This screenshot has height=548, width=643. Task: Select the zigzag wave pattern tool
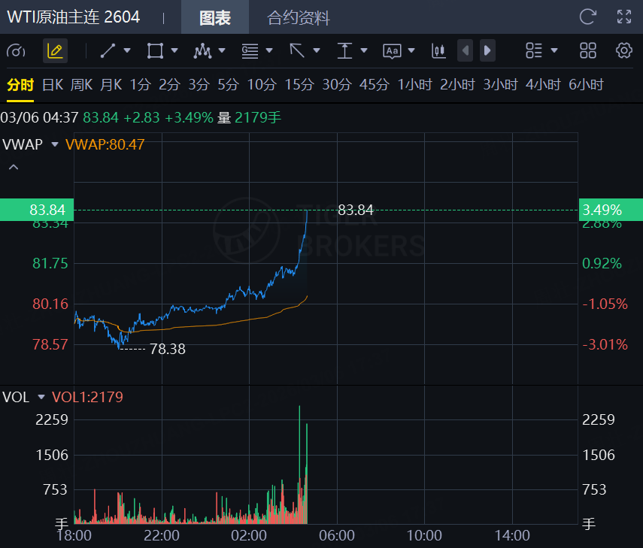202,51
